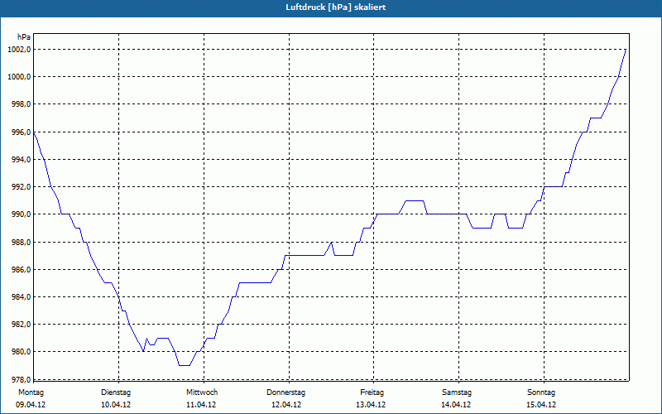Click the 980,0 axis label
Image resolution: width=662 pixels, height=414 pixels.
tap(20, 351)
